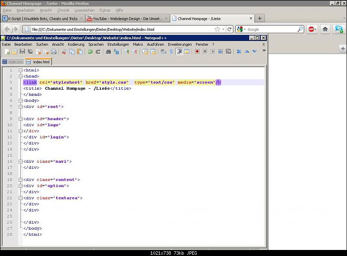Collapse the content div on line 19
Image resolution: width=347 pixels, height=256 pixels.
tap(21, 180)
